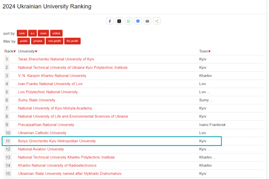269x179 pixels.
Task: Open Borys Grinchenko Kyiv Metropolitan University link
Action: (57, 141)
